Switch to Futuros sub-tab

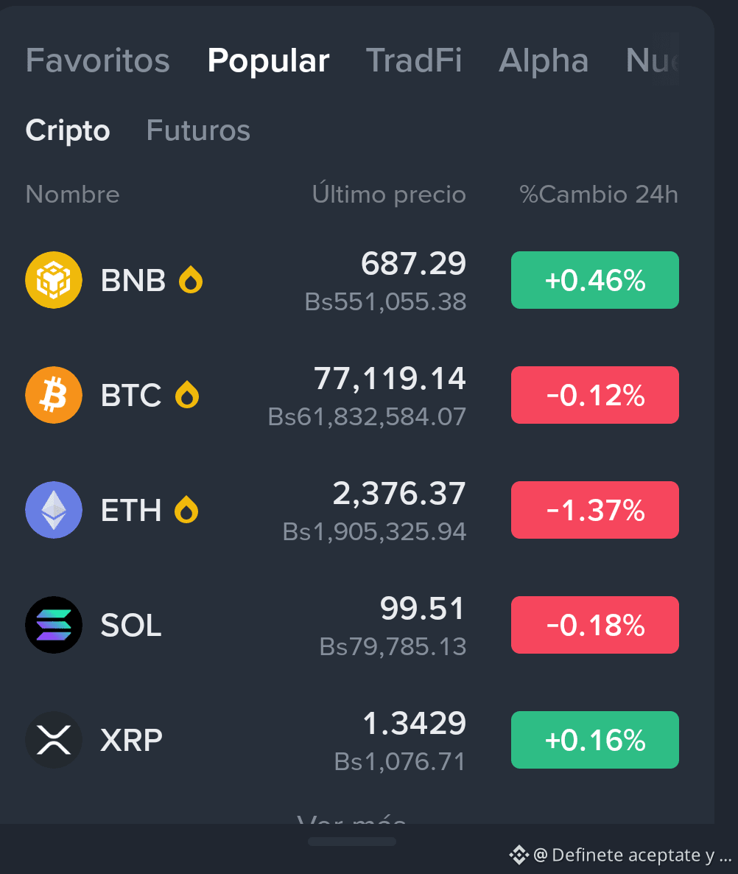(198, 130)
